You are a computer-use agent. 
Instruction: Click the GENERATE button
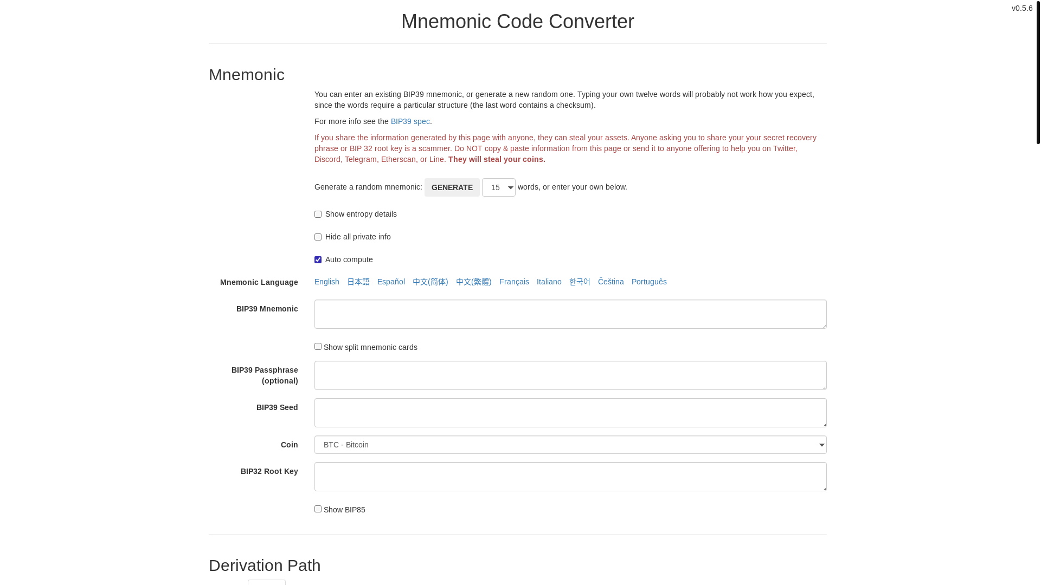point(452,187)
